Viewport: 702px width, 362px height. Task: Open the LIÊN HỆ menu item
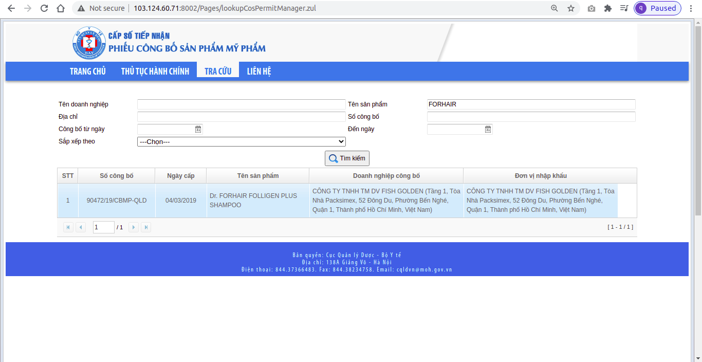coord(259,71)
